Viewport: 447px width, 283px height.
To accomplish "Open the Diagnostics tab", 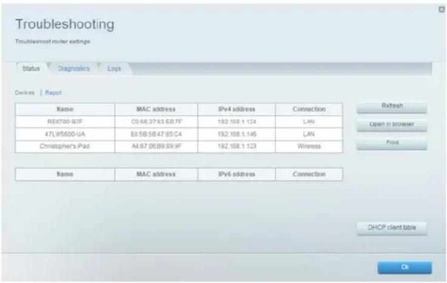I will (73, 68).
